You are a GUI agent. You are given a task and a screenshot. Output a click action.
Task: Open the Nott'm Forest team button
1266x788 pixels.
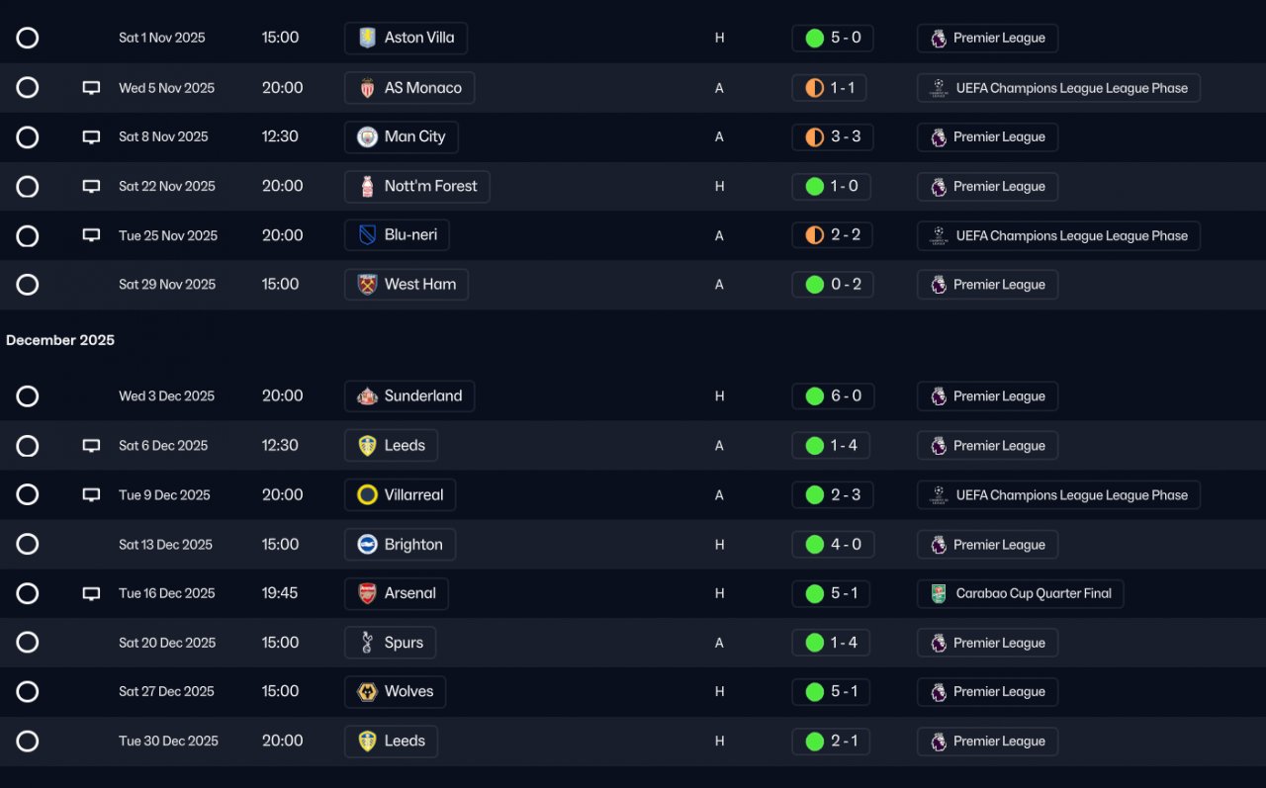click(x=417, y=187)
